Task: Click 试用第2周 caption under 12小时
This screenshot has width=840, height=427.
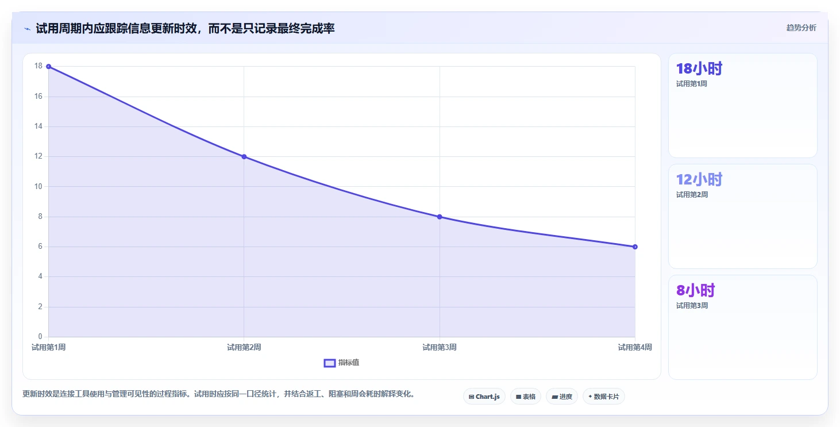Action: point(692,195)
